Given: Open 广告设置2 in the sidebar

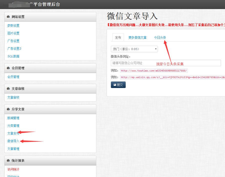Looking at the screenshot, I should (14, 48).
